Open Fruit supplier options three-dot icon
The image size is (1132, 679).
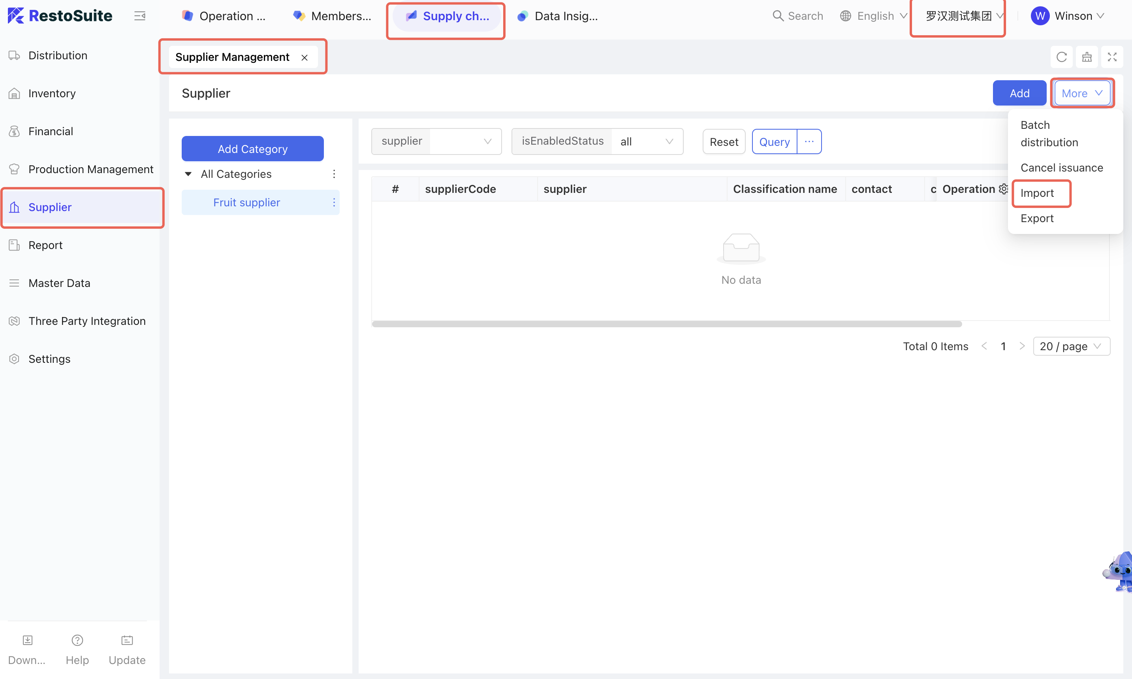point(334,202)
